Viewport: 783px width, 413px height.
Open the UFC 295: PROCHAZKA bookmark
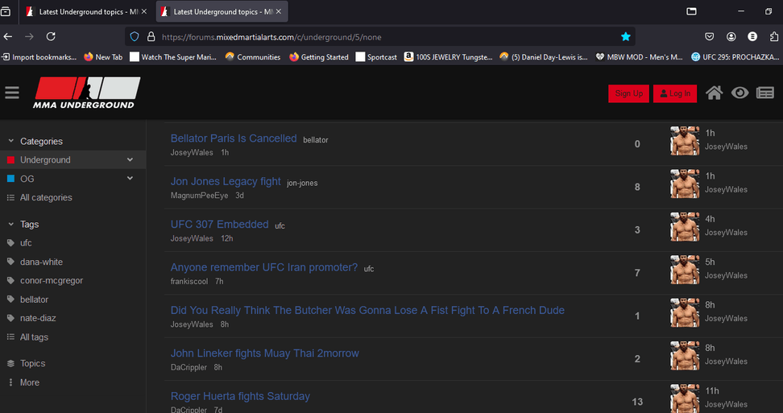[x=735, y=57]
